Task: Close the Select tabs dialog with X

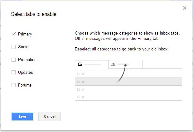Action: pos(185,8)
